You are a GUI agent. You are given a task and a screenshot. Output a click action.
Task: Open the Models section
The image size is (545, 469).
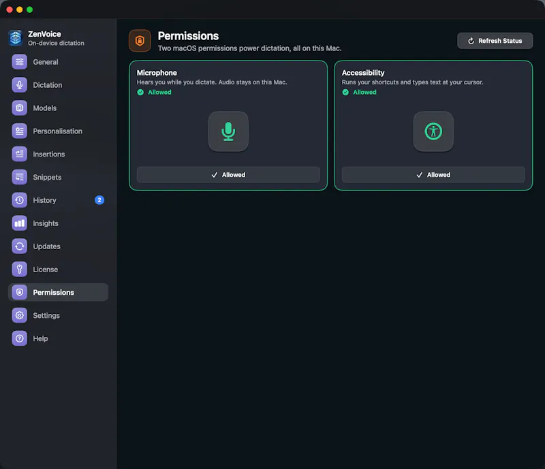coord(58,108)
